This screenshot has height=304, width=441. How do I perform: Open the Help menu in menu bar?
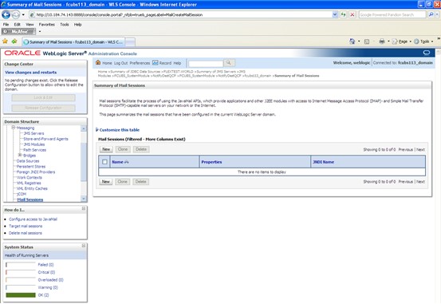click(x=77, y=25)
